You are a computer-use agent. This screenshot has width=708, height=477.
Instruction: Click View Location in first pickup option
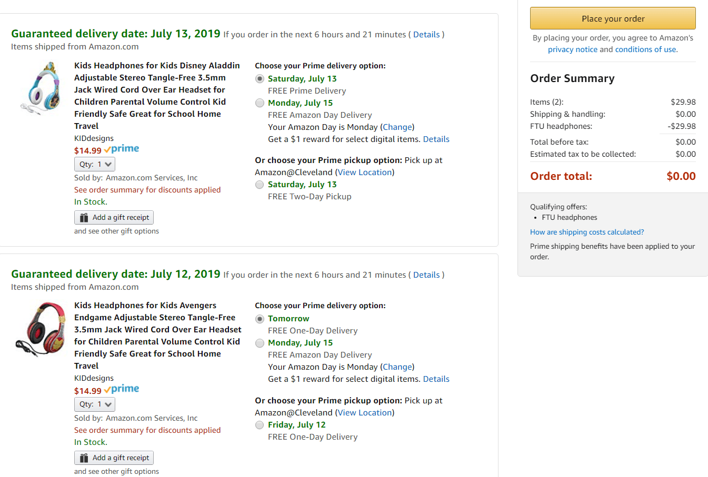coord(364,172)
